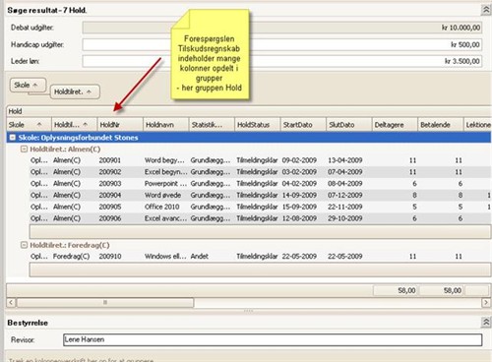Click the Excel avanc... holdnavn cell

[x=165, y=218]
